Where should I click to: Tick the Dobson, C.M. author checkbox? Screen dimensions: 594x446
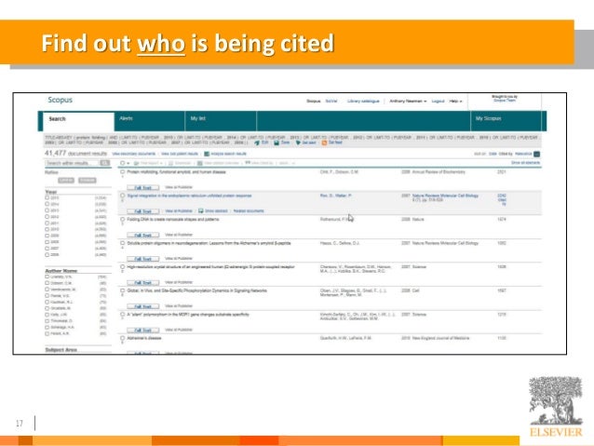pos(47,283)
